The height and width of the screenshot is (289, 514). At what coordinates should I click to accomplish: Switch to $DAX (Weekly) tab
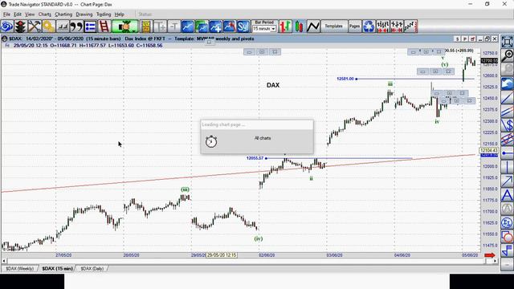[19, 268]
